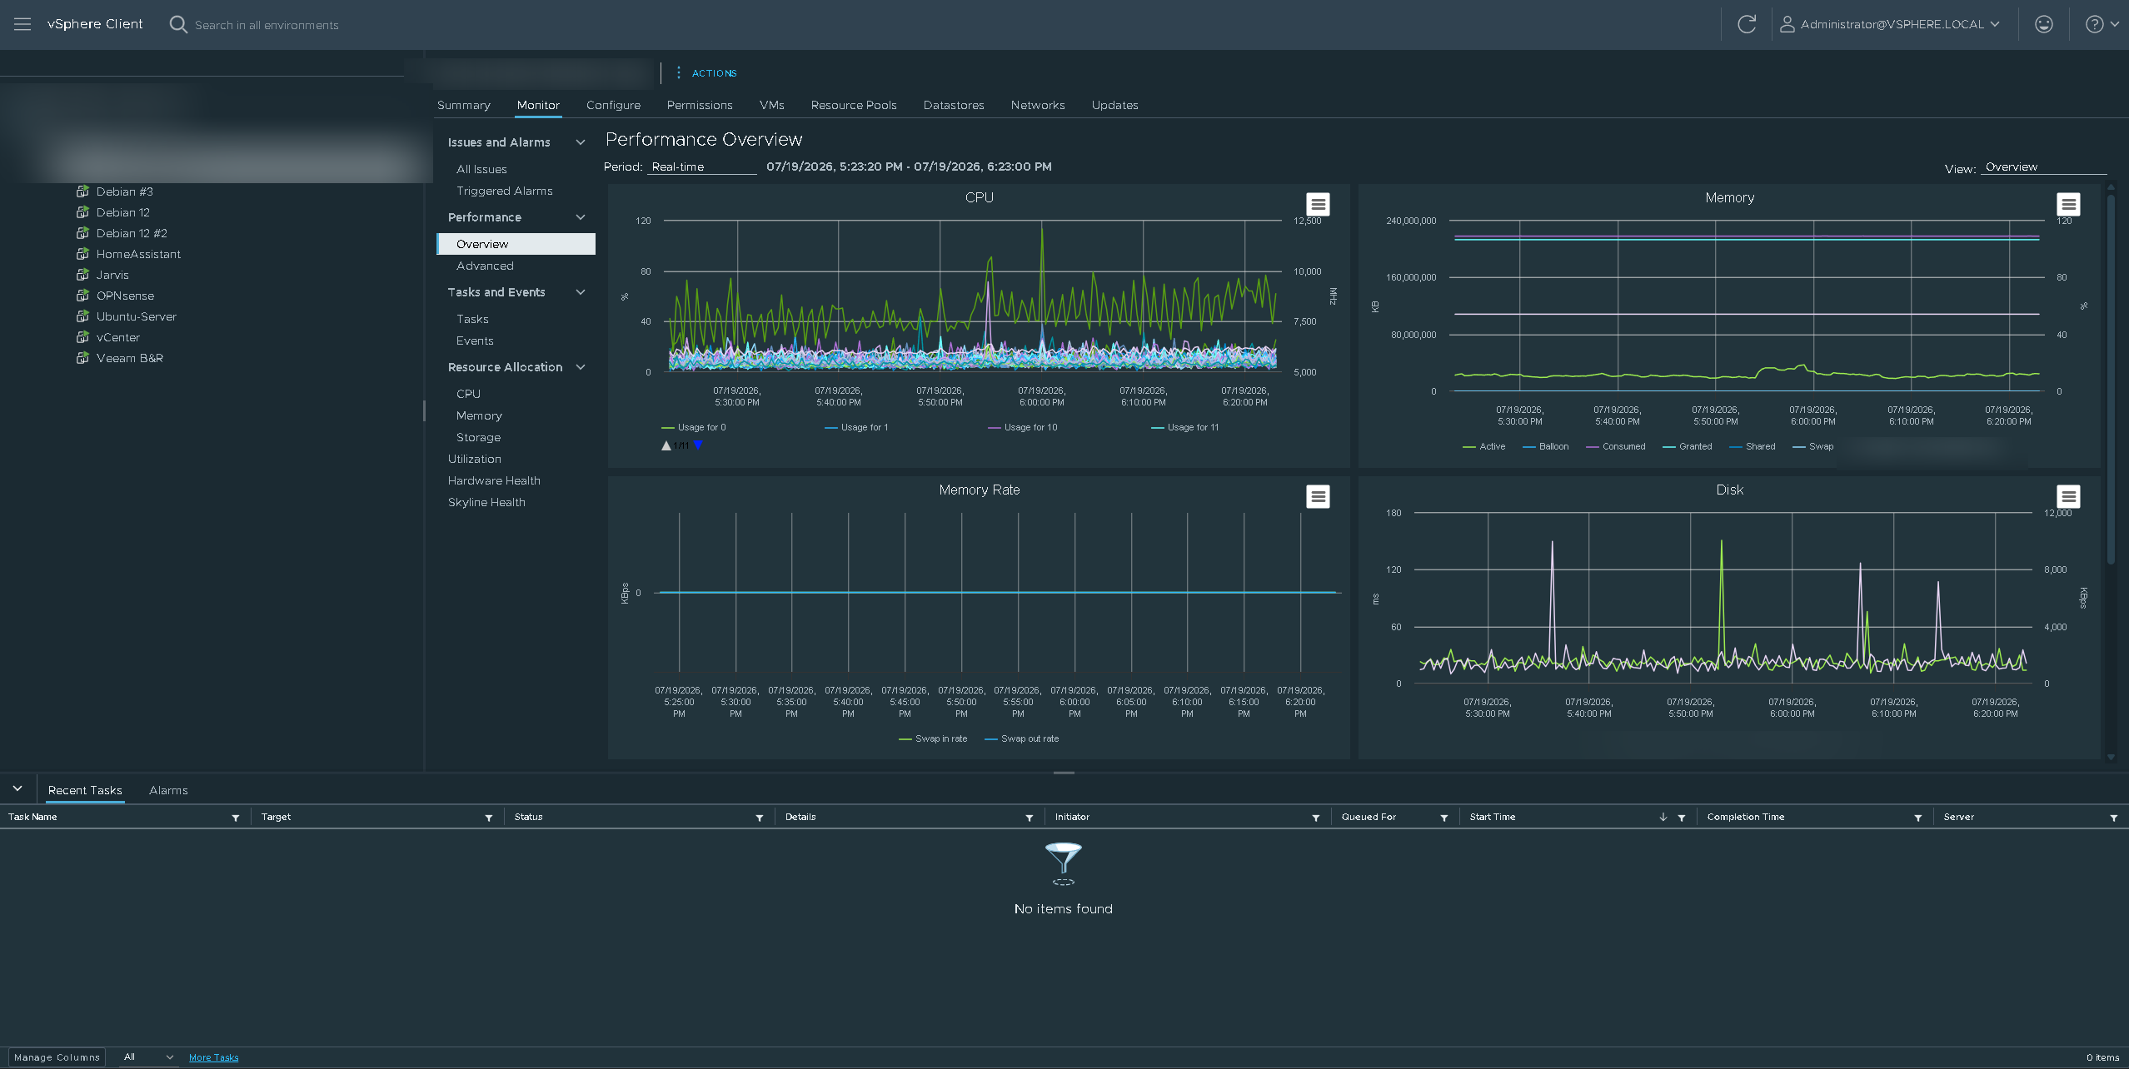Toggle Balloon series in Memory legend

click(1546, 446)
